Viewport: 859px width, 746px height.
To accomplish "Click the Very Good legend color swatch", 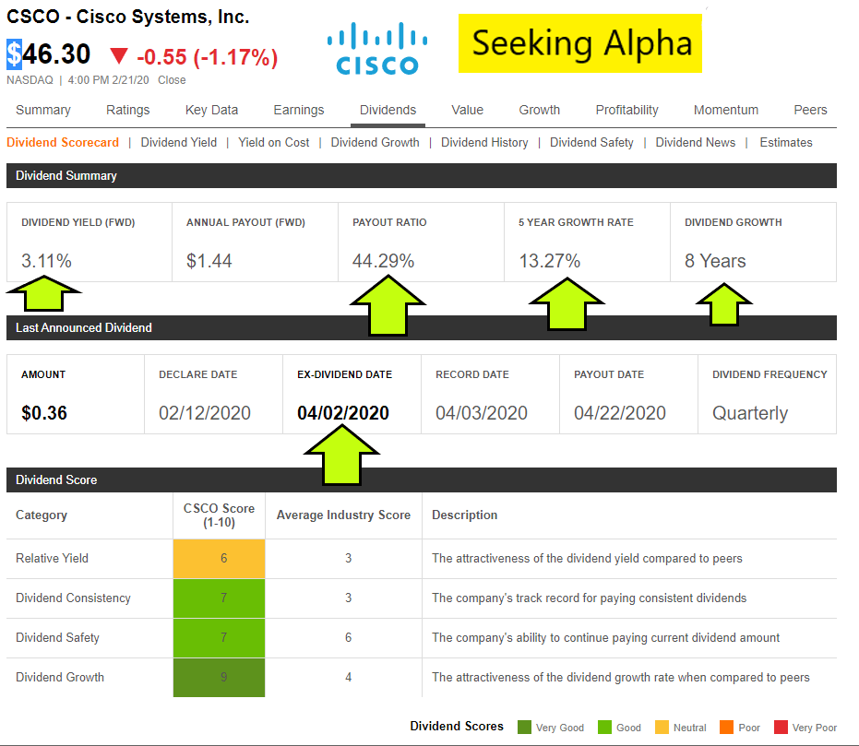I will 524,728.
